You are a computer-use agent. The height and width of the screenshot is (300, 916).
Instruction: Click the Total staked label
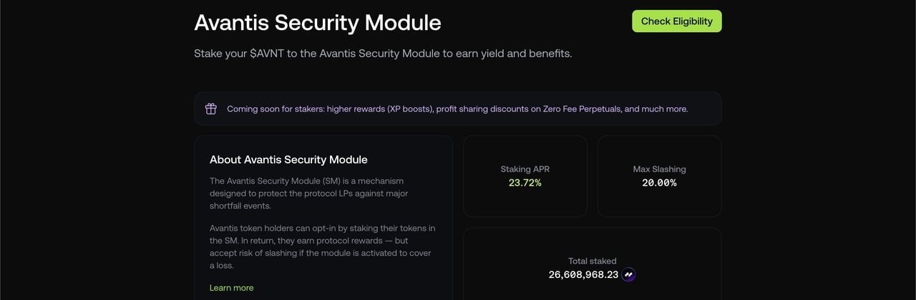592,261
